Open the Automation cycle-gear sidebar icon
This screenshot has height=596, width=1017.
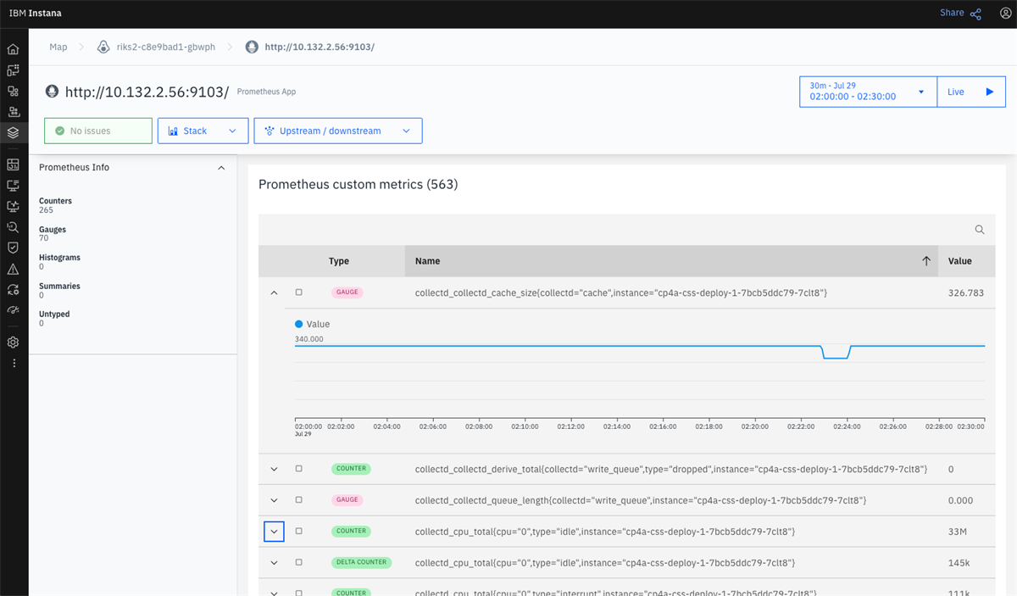(x=13, y=290)
